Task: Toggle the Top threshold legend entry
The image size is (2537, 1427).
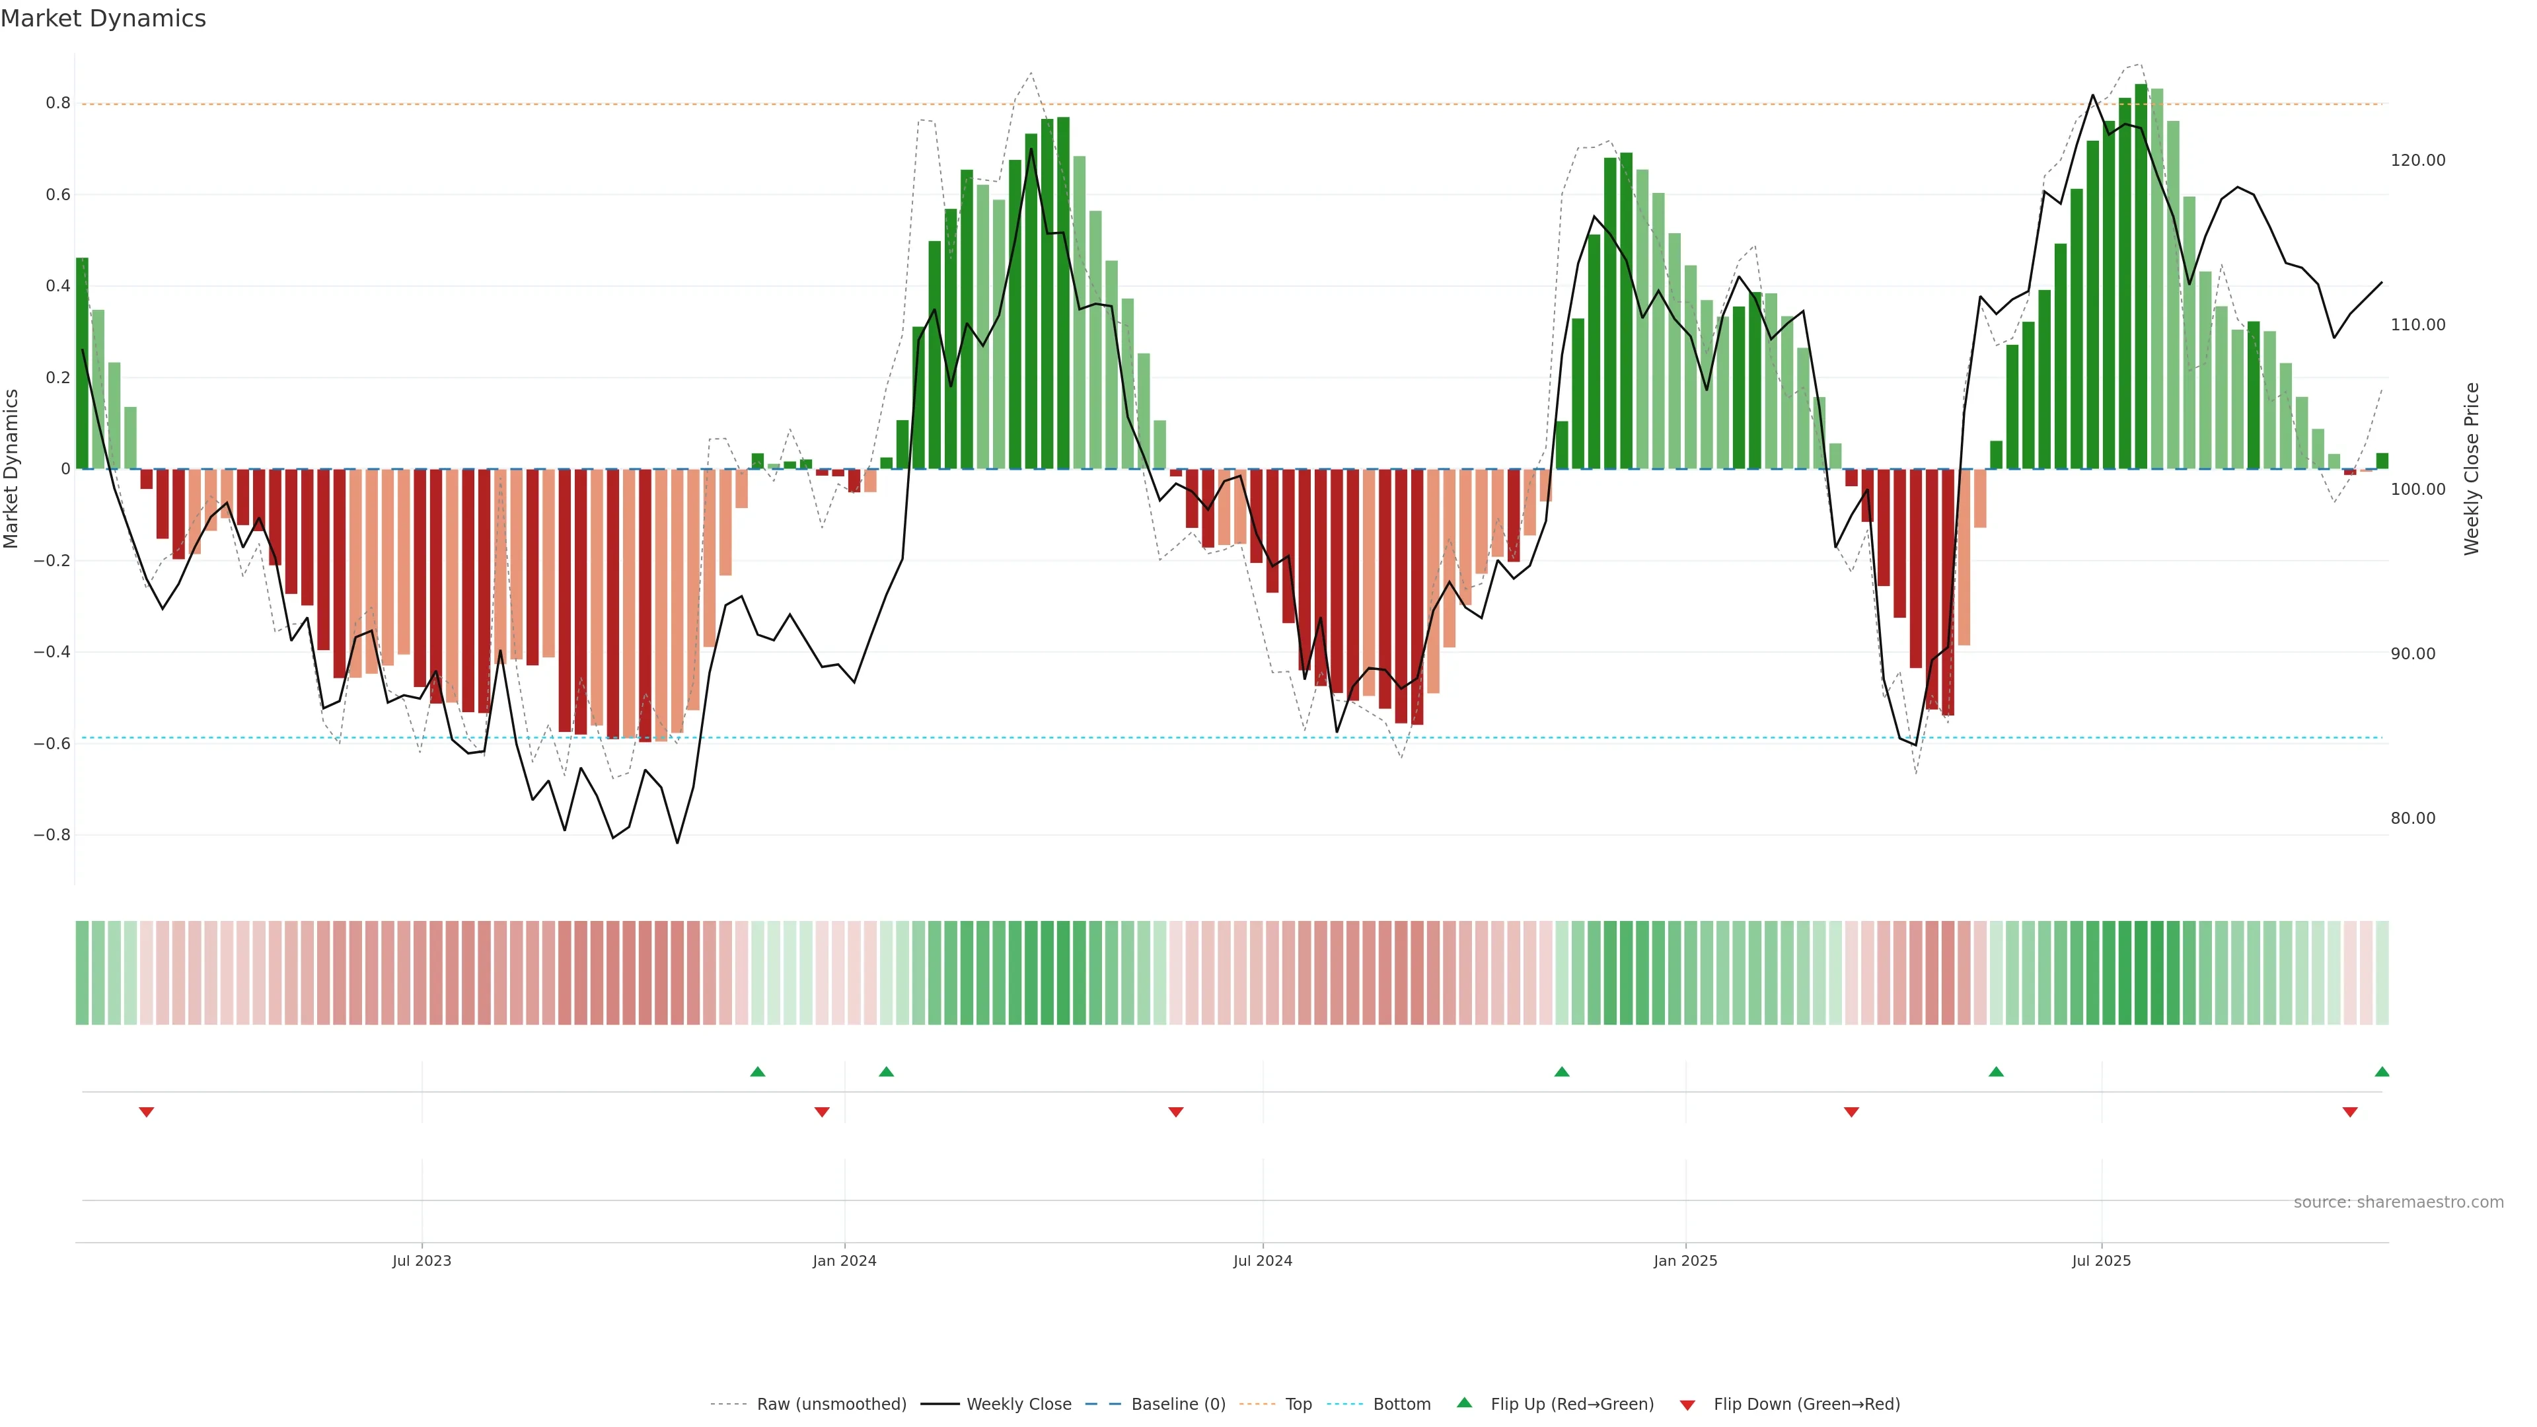Action: [1298, 1405]
